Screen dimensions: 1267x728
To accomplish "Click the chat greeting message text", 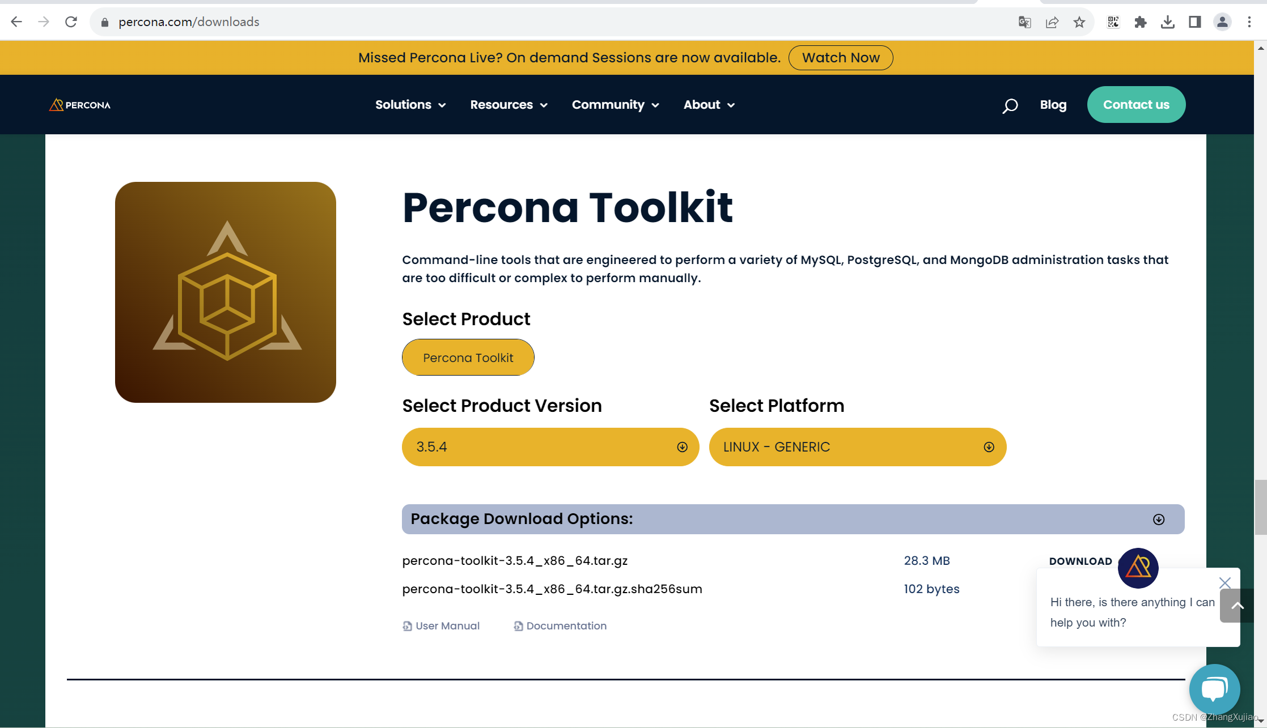I will (1132, 612).
